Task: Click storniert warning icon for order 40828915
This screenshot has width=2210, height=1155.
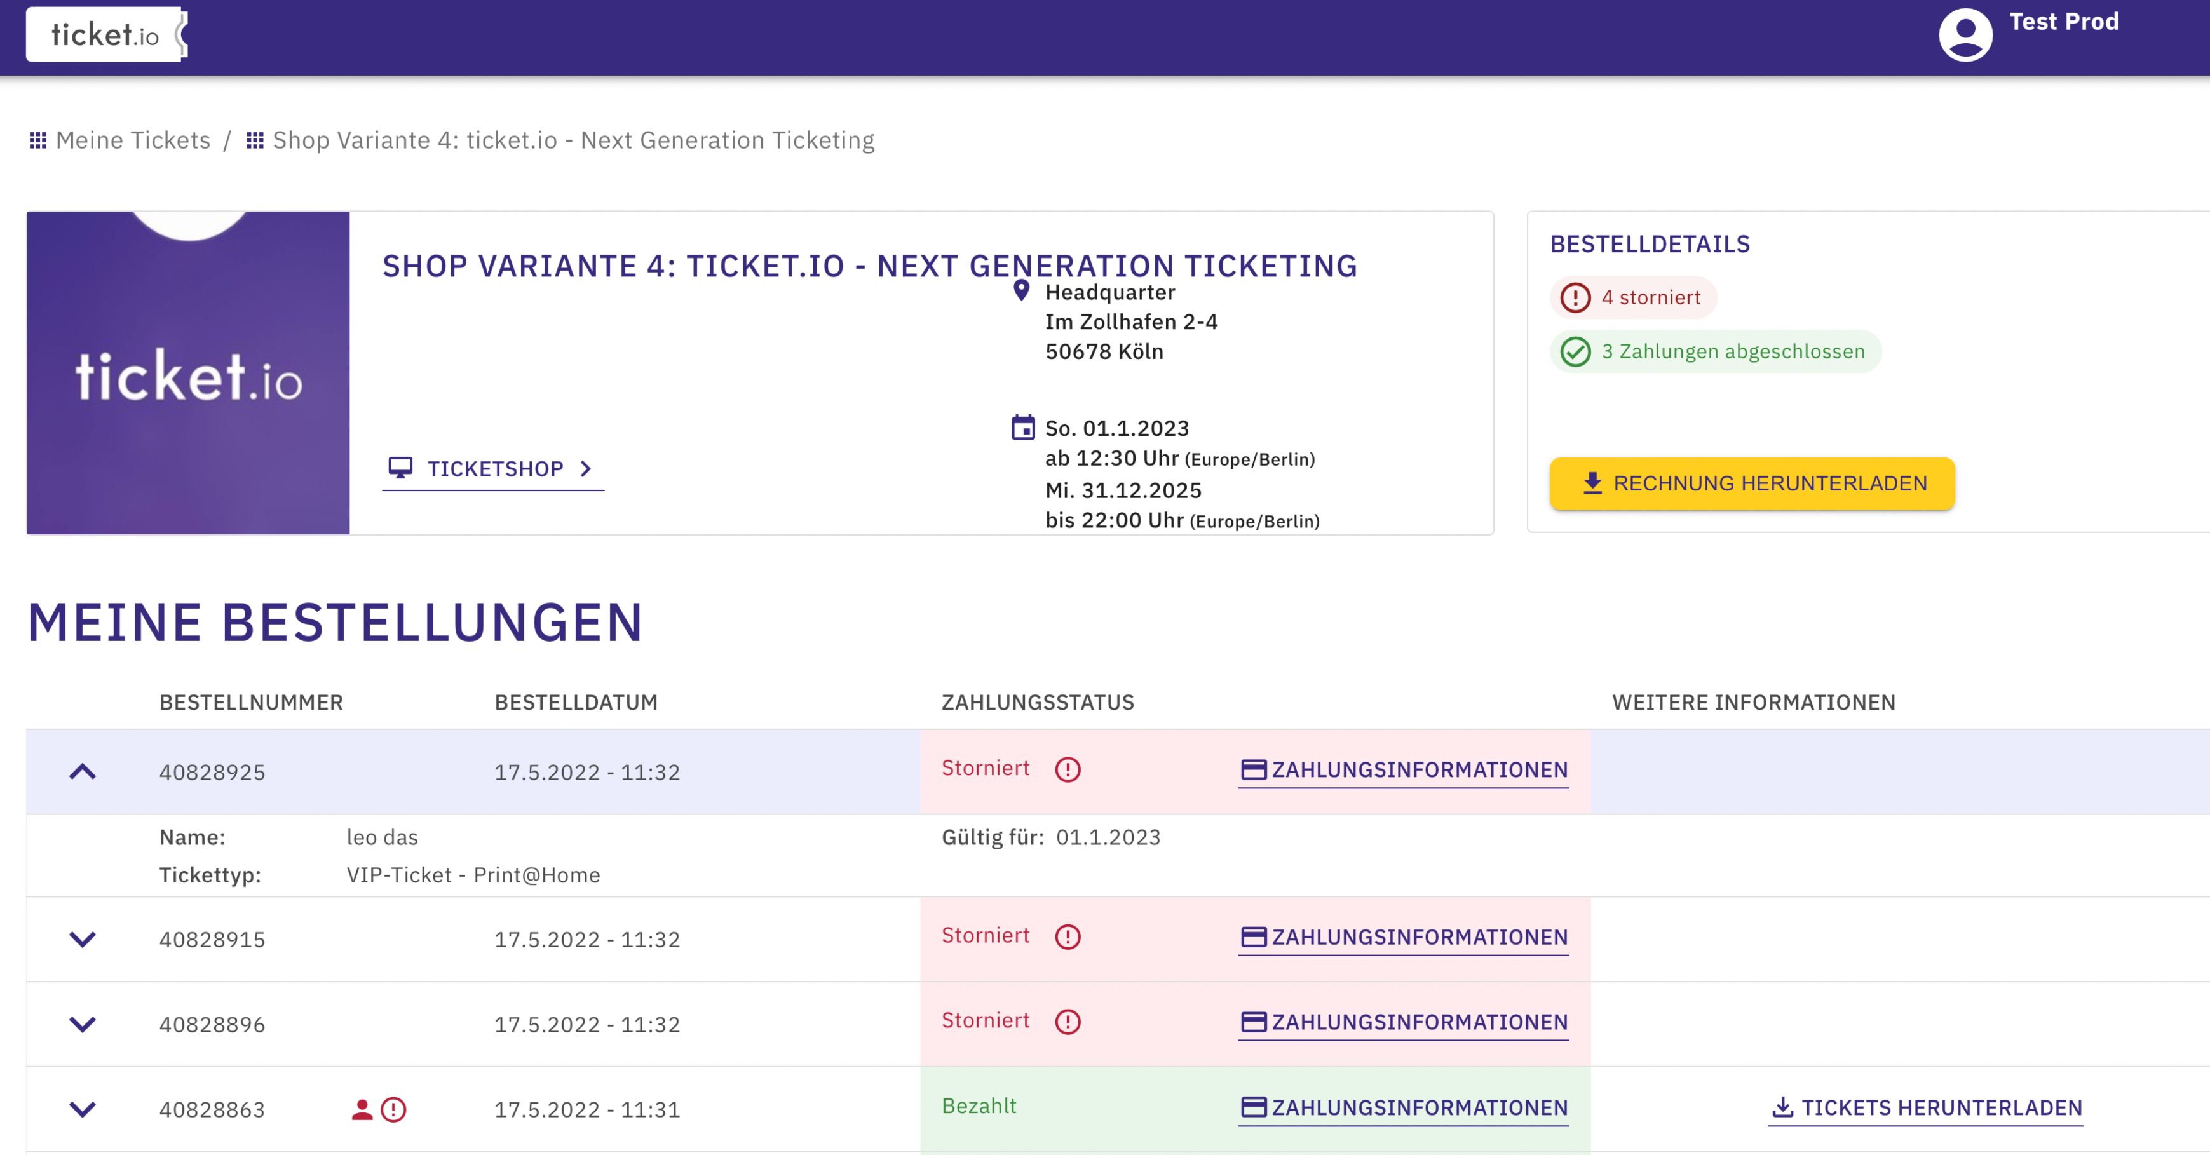Action: 1068,936
